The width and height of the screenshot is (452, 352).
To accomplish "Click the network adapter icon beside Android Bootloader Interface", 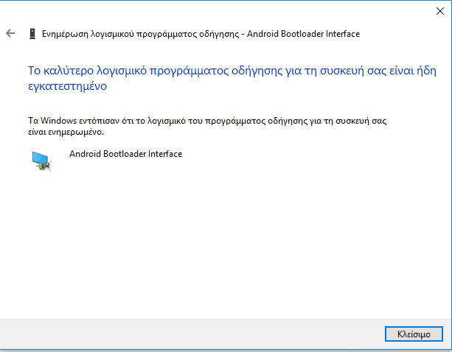I will [x=41, y=161].
